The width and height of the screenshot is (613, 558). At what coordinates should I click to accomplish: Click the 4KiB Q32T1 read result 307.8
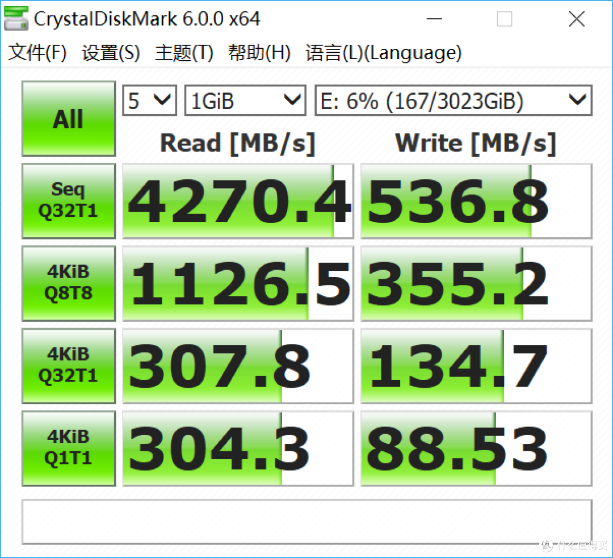coord(238,366)
